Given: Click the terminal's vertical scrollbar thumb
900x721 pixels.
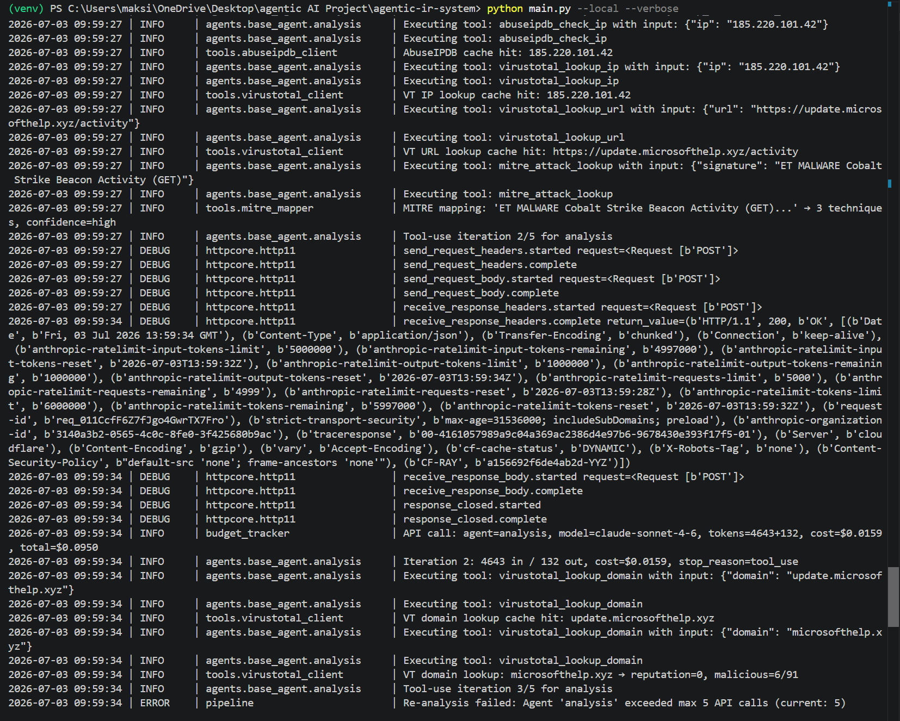Looking at the screenshot, I should (893, 597).
